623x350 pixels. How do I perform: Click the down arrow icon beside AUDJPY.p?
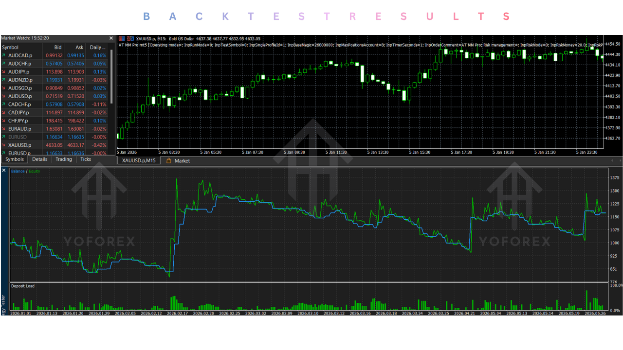[4, 72]
